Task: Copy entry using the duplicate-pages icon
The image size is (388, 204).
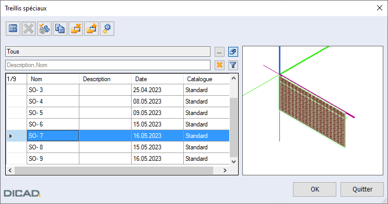Action: 60,29
